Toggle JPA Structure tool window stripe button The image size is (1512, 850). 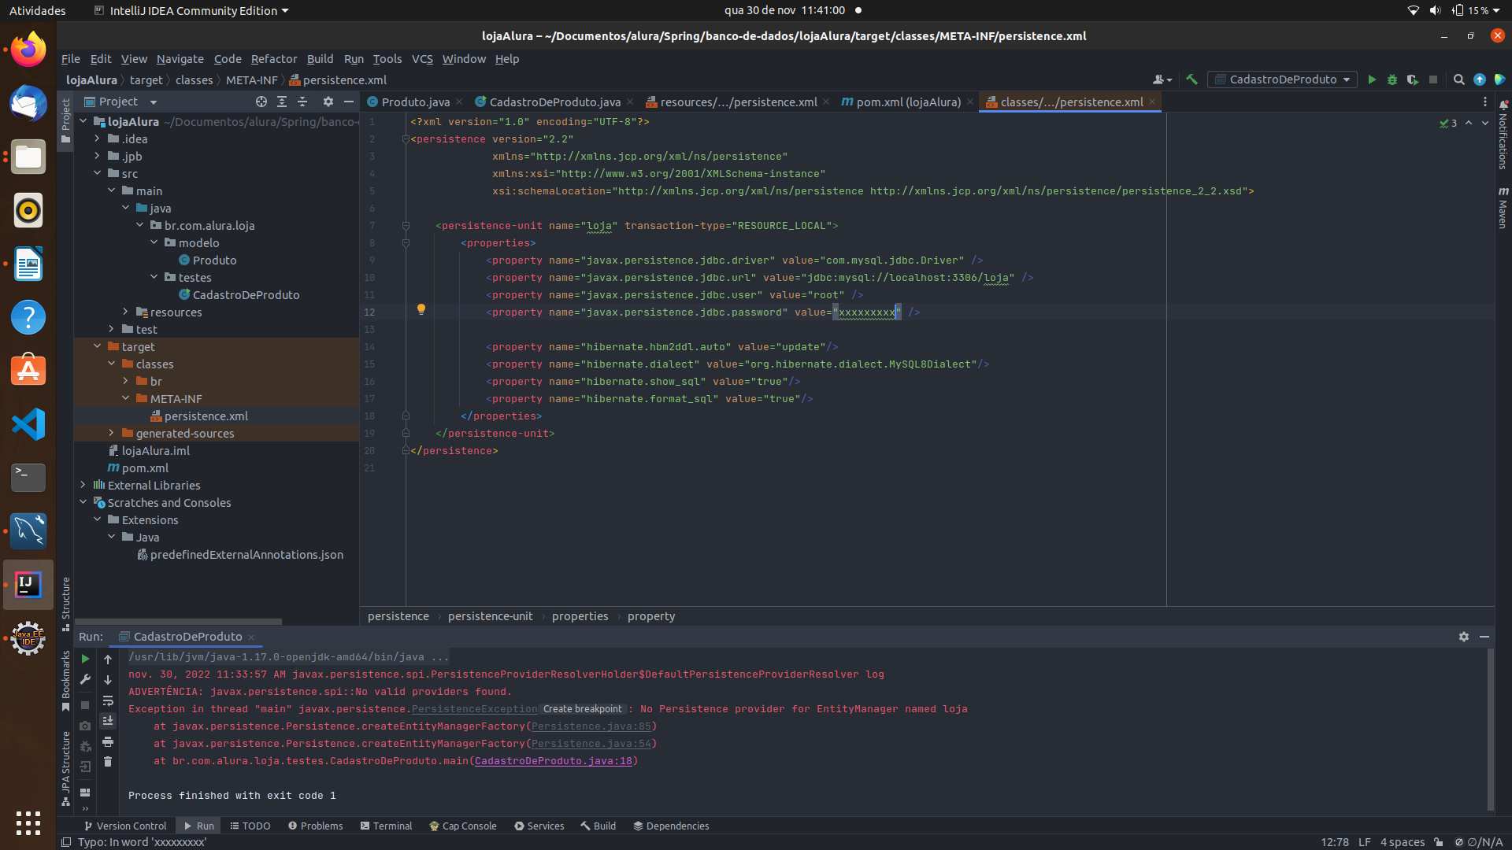tap(65, 769)
